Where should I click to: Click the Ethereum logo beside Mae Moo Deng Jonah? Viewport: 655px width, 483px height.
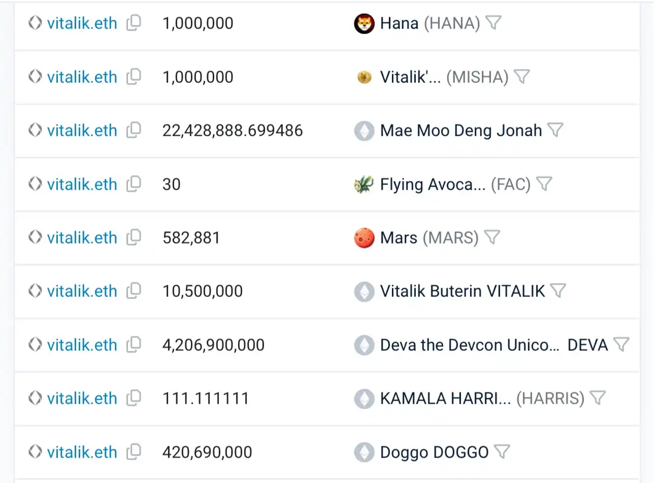[364, 130]
